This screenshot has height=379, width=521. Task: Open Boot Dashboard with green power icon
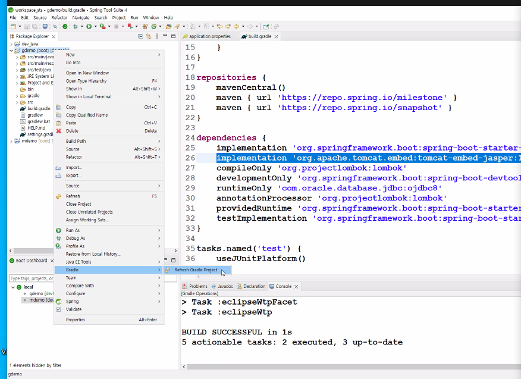(x=65, y=27)
